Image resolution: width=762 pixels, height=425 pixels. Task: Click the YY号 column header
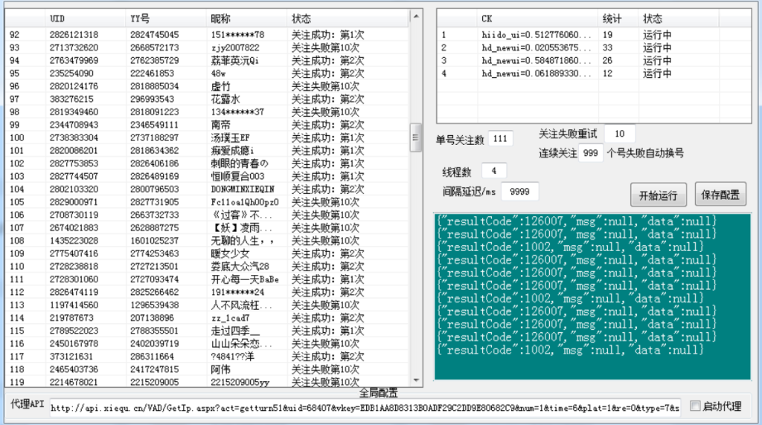(x=165, y=19)
